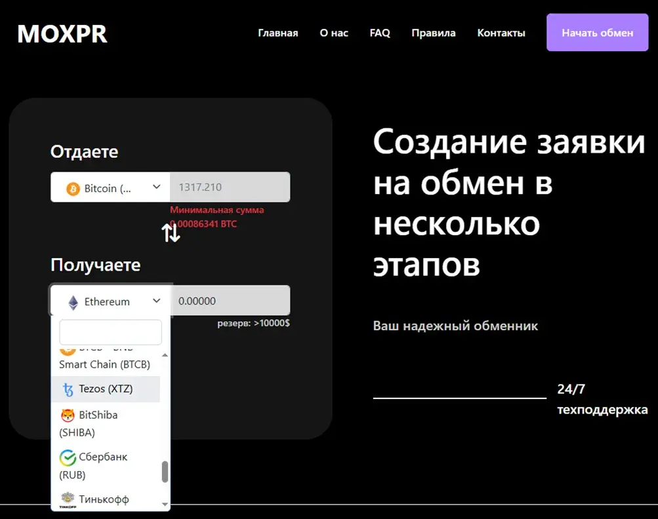Click the MOXPR logo
The width and height of the screenshot is (658, 519).
tap(62, 33)
